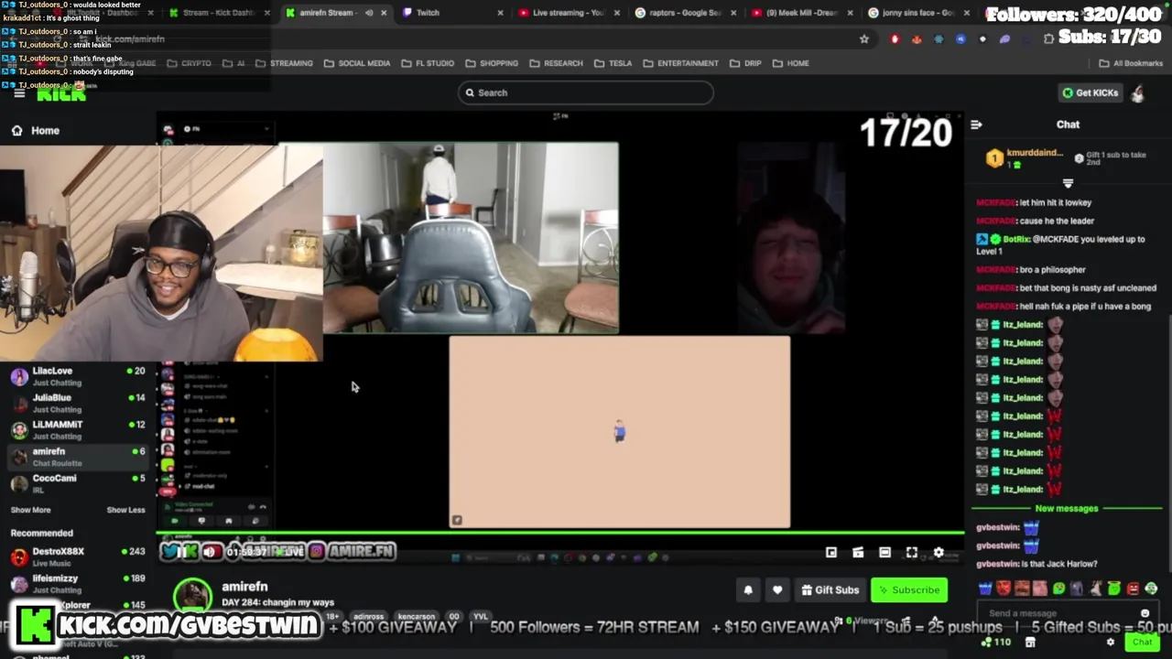Open the TESLA bookmarks folder
1172x659 pixels.
[613, 63]
